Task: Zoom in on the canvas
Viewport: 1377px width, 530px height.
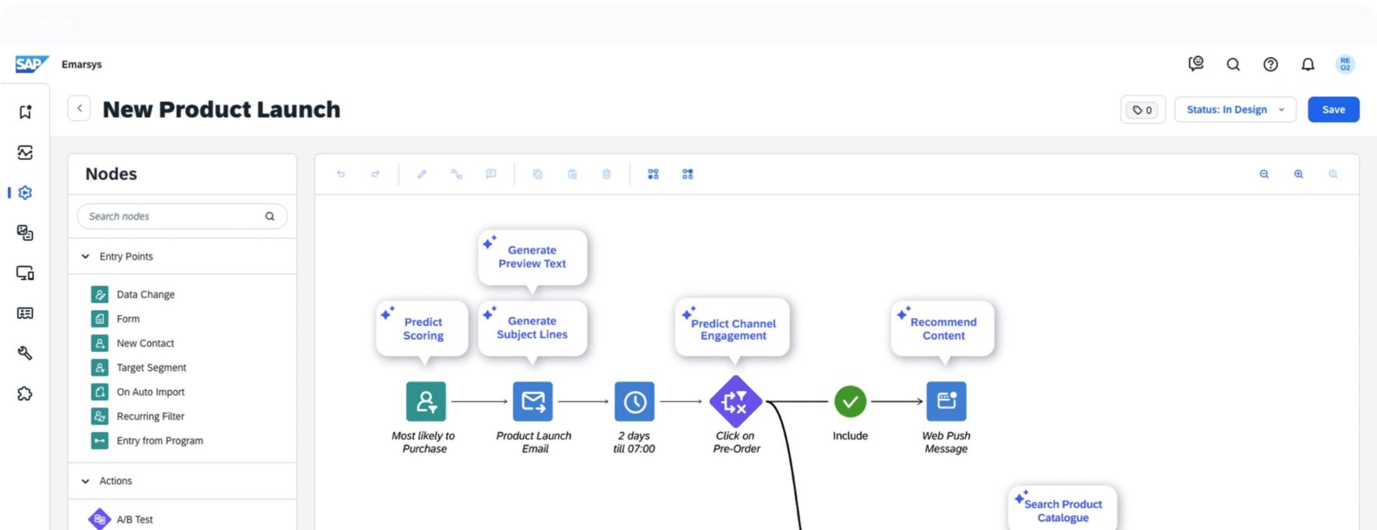Action: tap(1298, 175)
